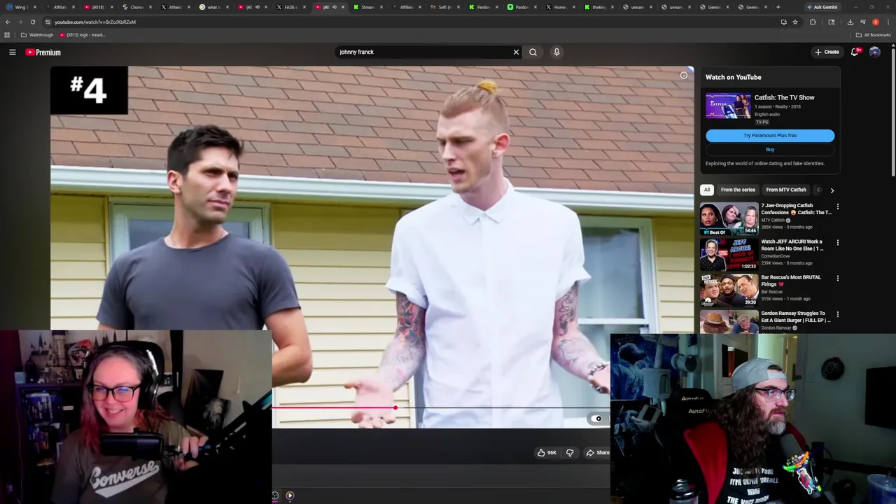Open '(3813) mgk - treadi...' bookmark

point(82,35)
